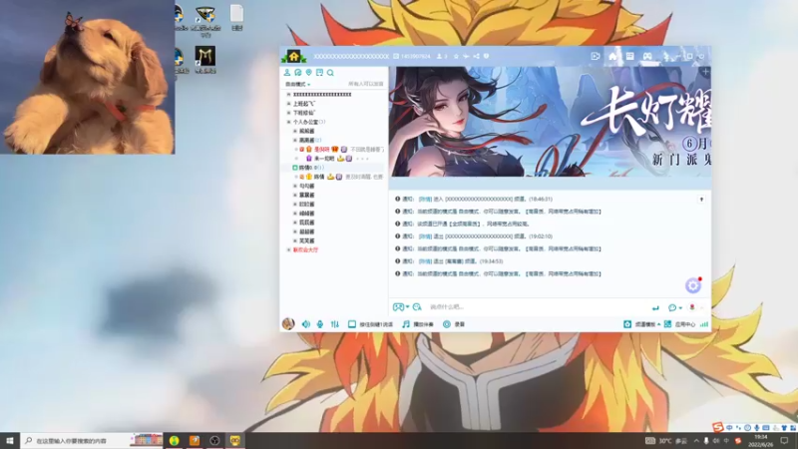
Task: Expand the 下班修仙 sub-channel
Action: point(288,113)
